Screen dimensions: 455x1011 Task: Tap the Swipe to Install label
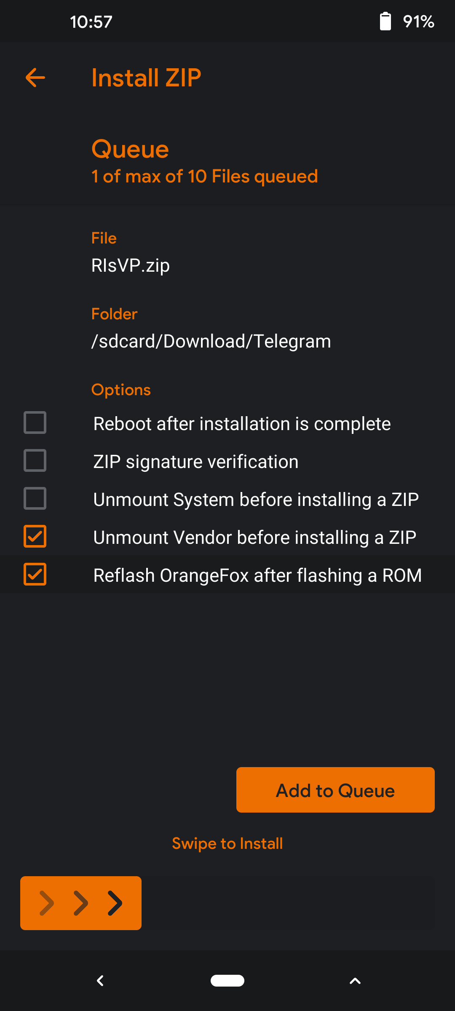coord(227,843)
